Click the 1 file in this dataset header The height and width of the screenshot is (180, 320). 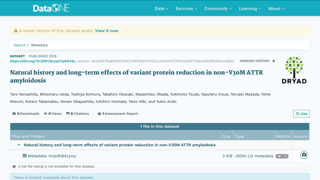tap(160, 126)
